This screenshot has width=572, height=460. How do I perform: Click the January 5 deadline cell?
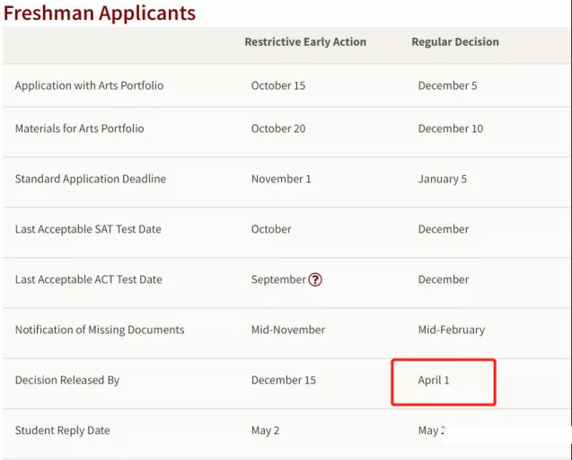(442, 179)
